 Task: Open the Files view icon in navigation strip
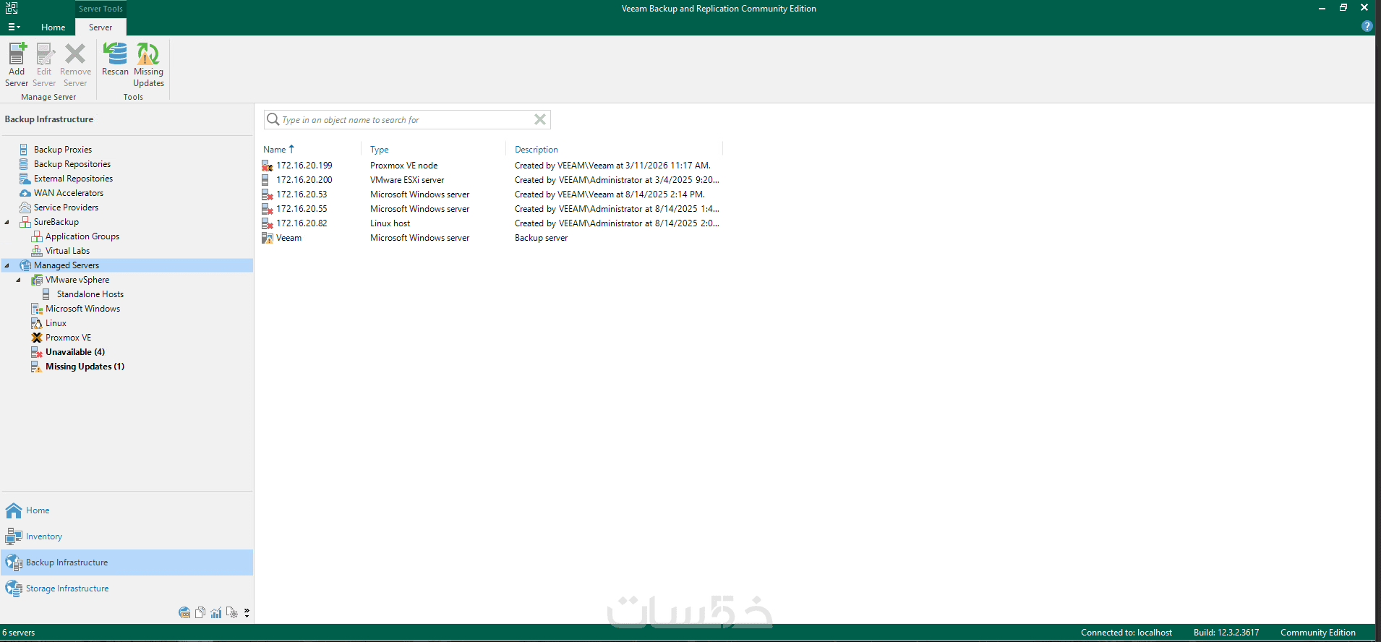coord(200,612)
